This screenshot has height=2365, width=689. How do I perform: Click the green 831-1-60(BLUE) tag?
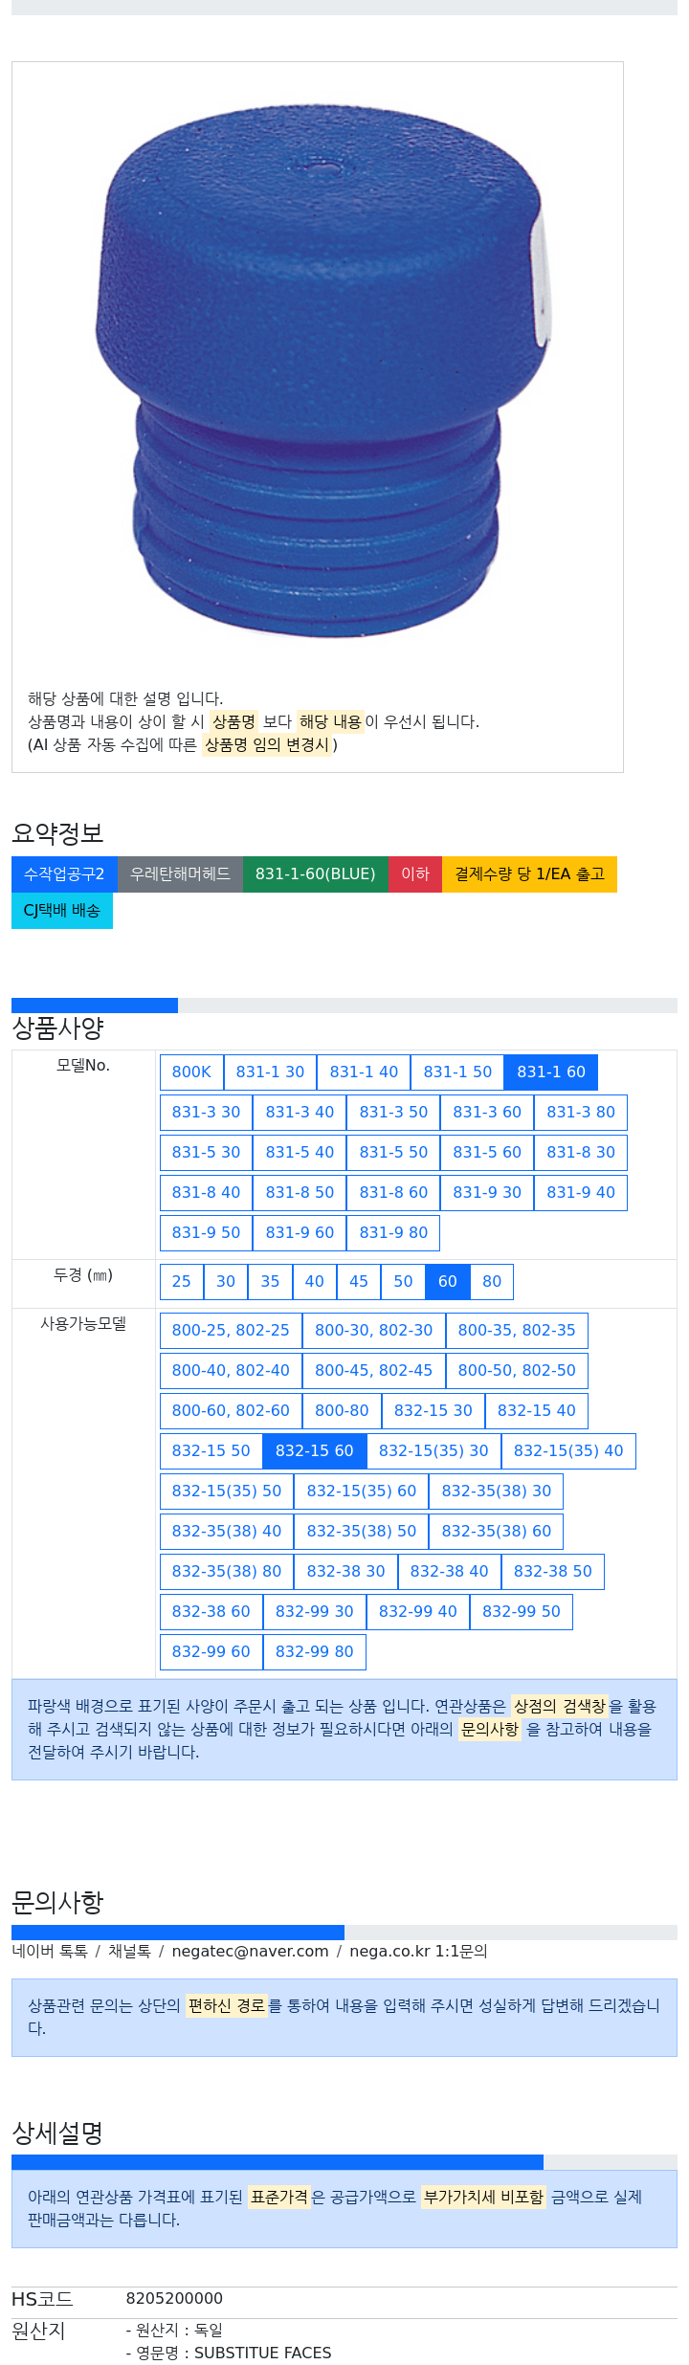click(315, 874)
